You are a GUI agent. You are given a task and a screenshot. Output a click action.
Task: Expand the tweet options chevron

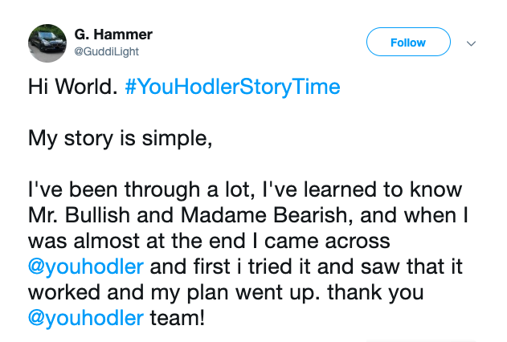pos(471,43)
